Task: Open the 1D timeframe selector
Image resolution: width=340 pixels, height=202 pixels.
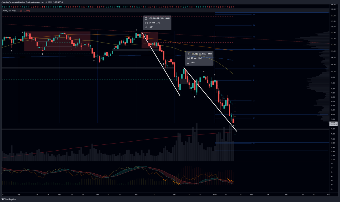Action: 9,11
